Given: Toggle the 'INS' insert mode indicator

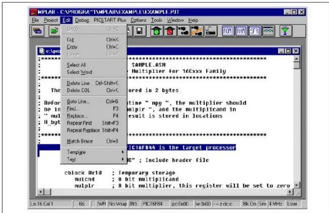Looking at the screenshot, I should click(x=133, y=204).
